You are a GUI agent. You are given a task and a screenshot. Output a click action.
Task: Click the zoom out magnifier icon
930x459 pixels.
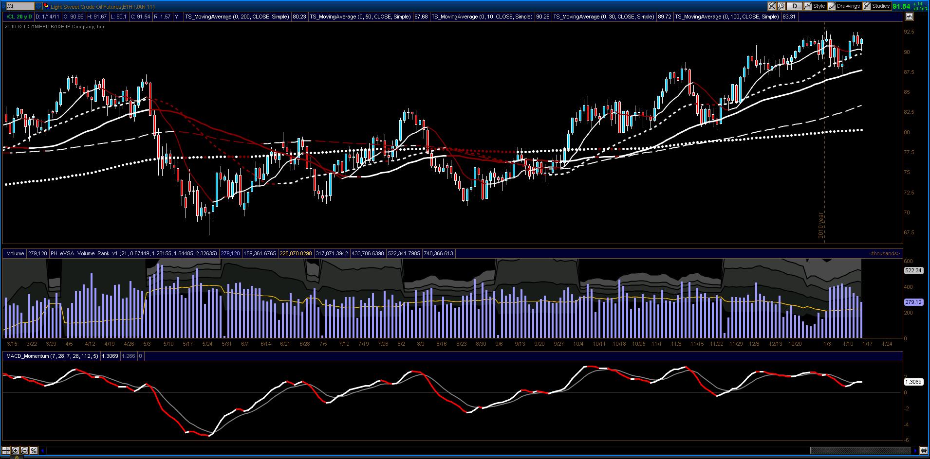[24, 450]
